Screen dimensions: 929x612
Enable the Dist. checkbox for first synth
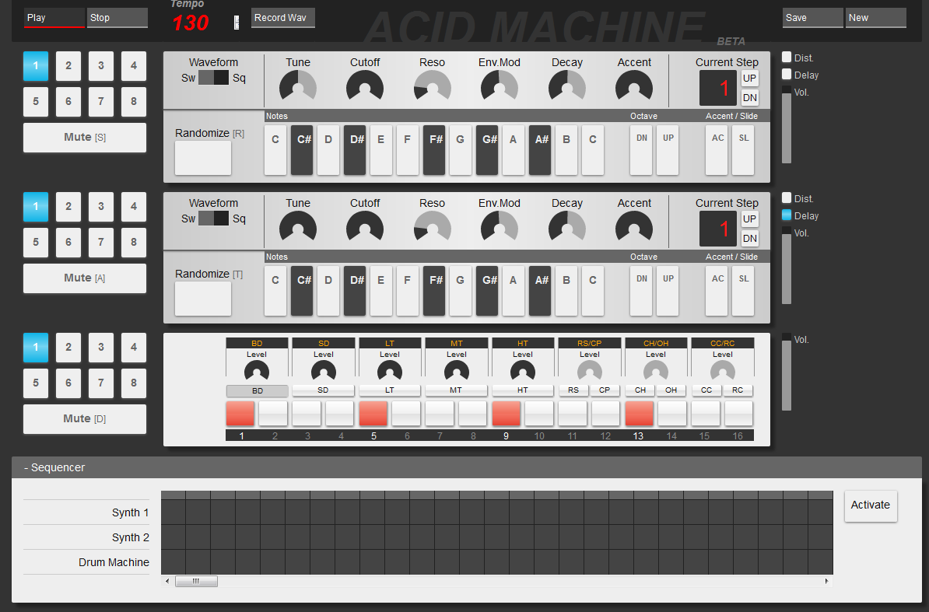tap(787, 58)
